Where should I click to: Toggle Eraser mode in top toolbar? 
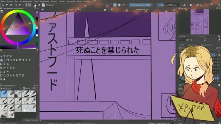click(115, 5)
